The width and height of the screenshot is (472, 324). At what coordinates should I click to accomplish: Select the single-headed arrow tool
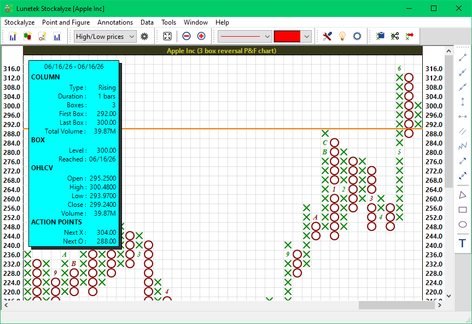(x=463, y=161)
